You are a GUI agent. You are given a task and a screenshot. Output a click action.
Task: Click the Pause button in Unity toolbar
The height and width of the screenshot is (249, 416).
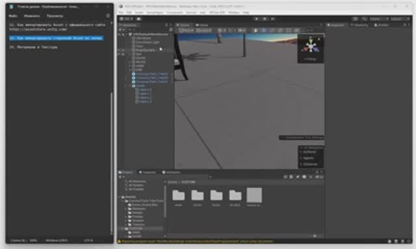coord(265,19)
